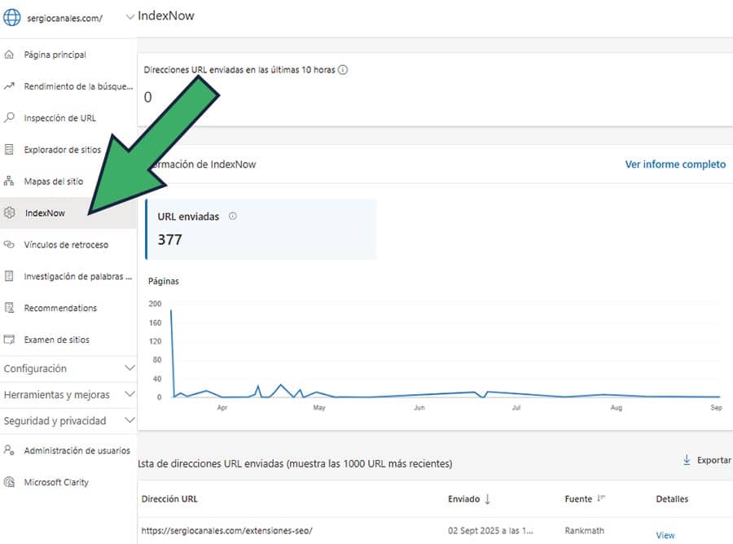Image resolution: width=733 pixels, height=544 pixels.
Task: Switch to the Recommendations section
Action: tap(61, 307)
